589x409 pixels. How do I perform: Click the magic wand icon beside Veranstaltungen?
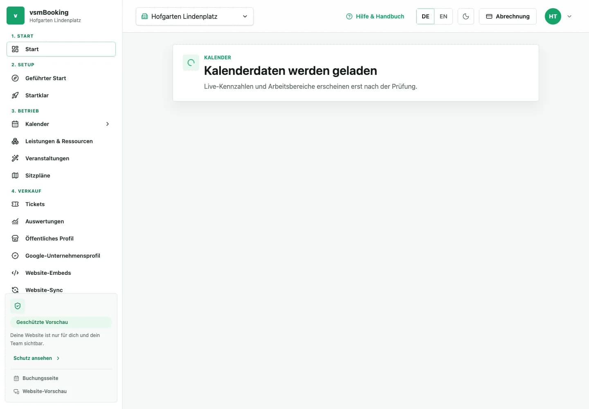pos(15,158)
